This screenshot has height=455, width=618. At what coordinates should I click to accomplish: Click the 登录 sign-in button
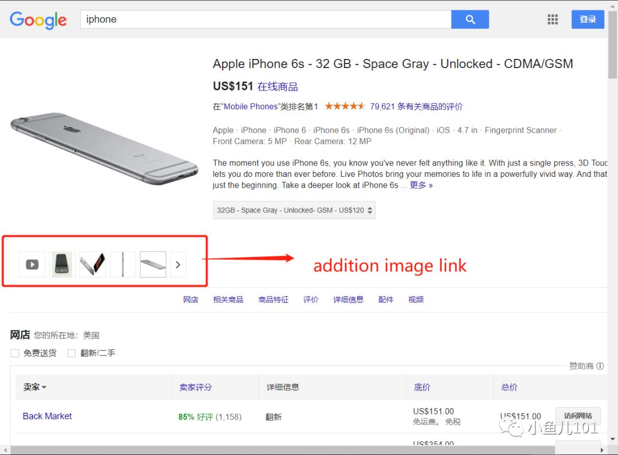point(588,19)
